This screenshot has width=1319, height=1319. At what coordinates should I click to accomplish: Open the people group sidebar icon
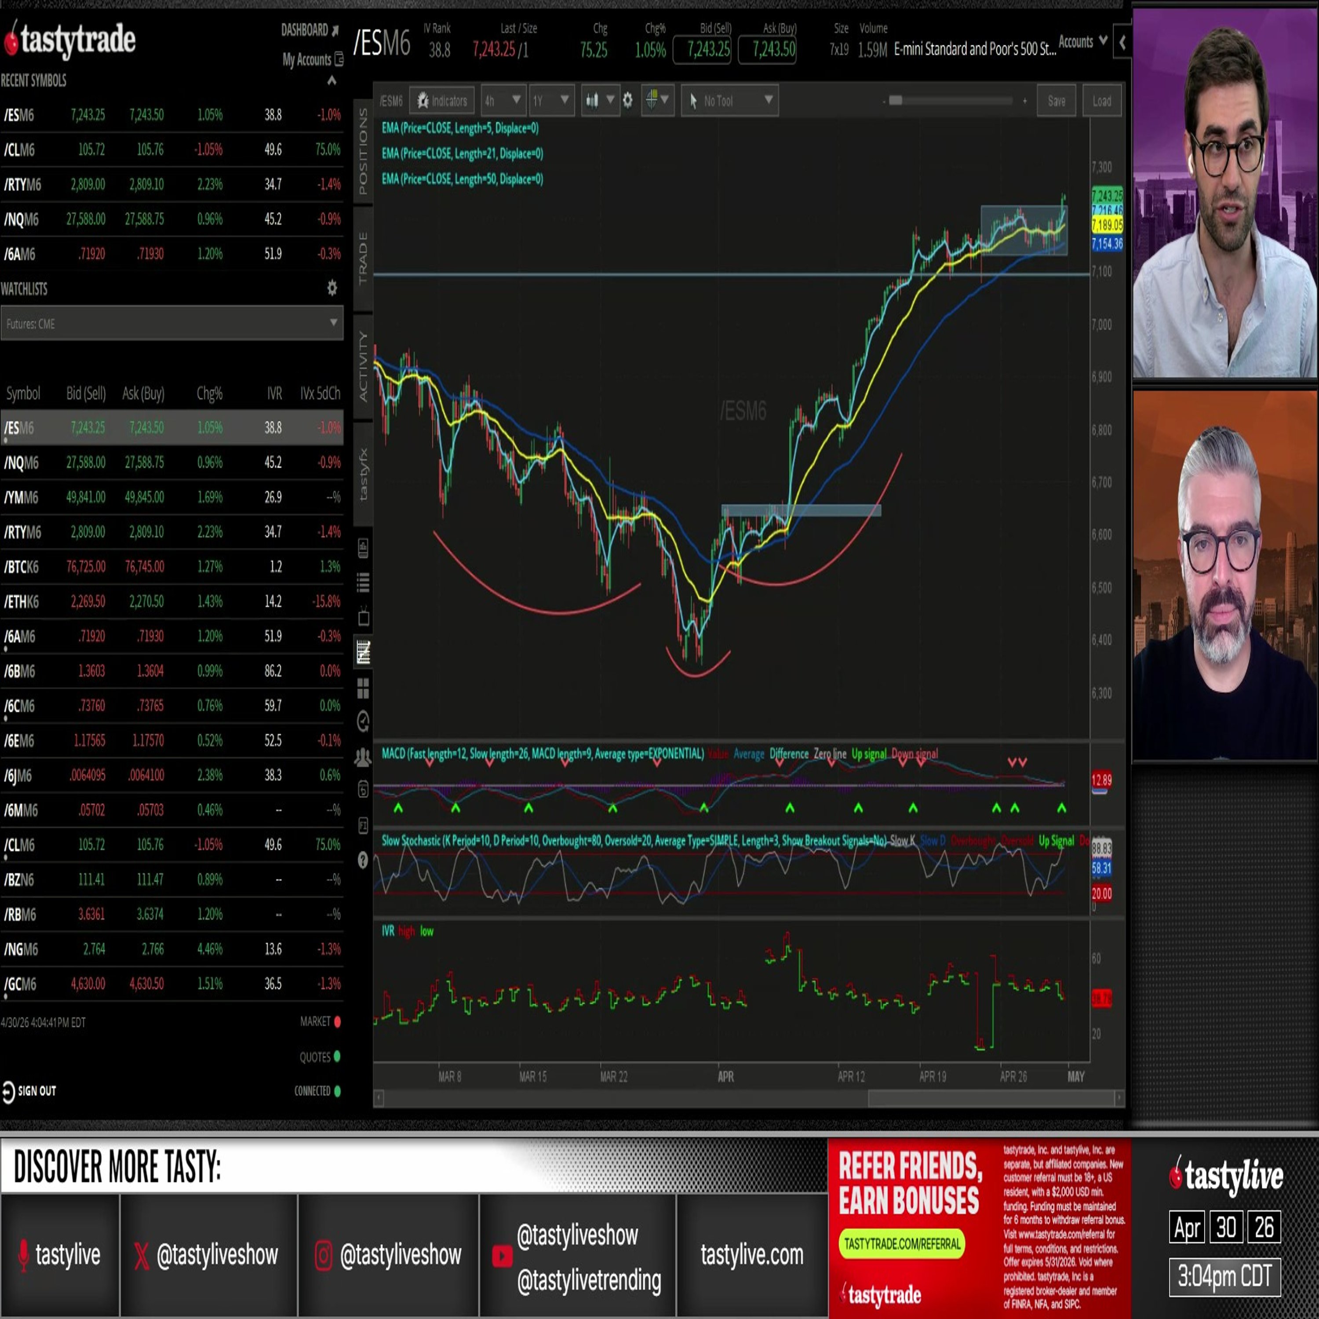(363, 756)
